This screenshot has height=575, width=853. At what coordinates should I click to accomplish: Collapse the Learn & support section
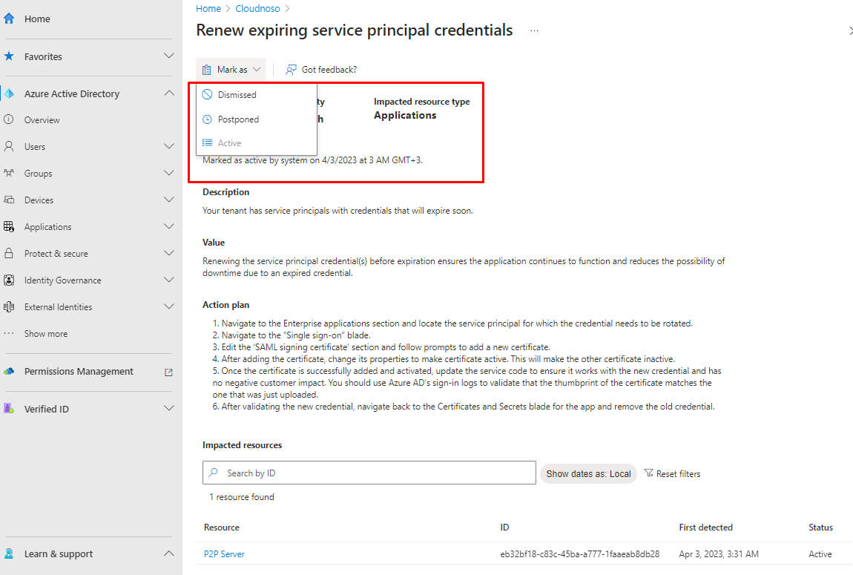pyautogui.click(x=168, y=553)
